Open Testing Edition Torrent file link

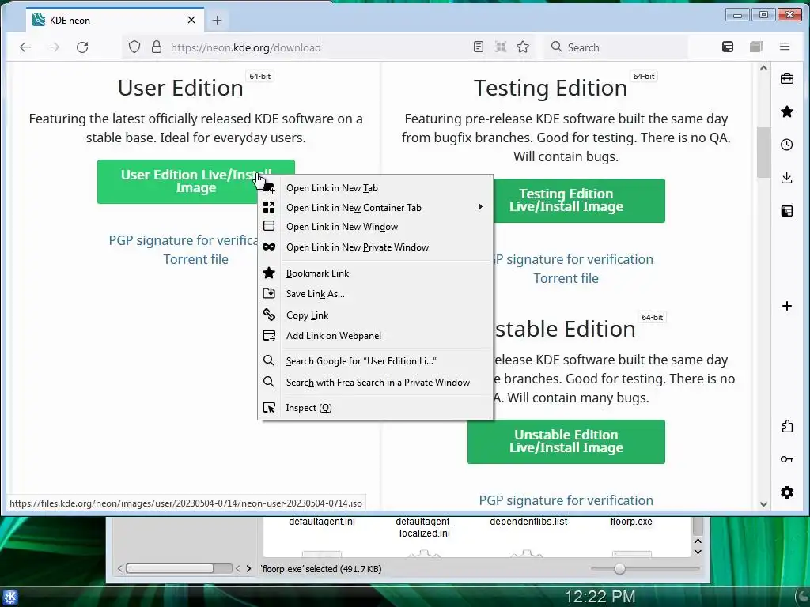(x=566, y=278)
